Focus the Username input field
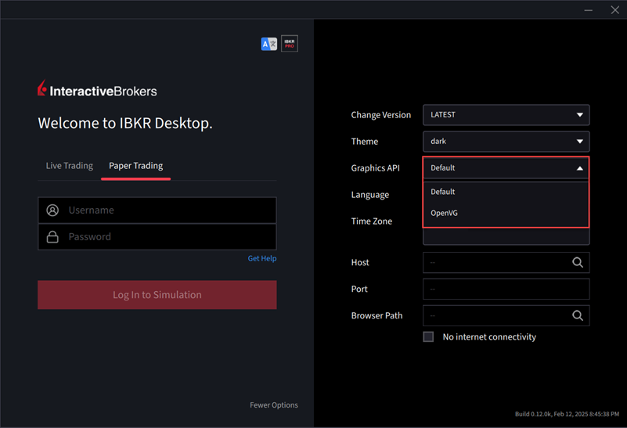The height and width of the screenshot is (428, 627). (157, 210)
